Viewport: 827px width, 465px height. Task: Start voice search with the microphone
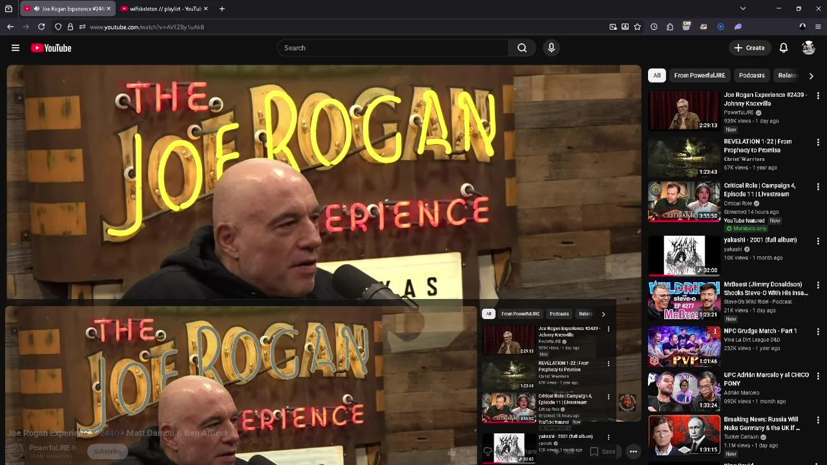pyautogui.click(x=551, y=48)
